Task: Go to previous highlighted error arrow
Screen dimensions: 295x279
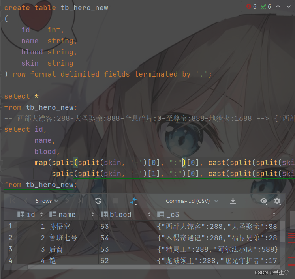Action: pyautogui.click(x=278, y=7)
